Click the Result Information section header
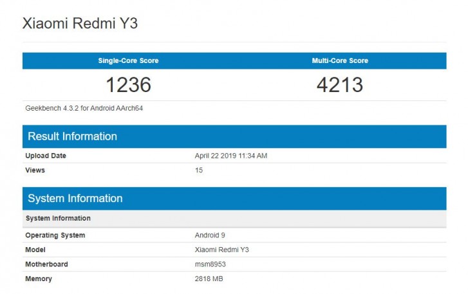 pyautogui.click(x=72, y=136)
